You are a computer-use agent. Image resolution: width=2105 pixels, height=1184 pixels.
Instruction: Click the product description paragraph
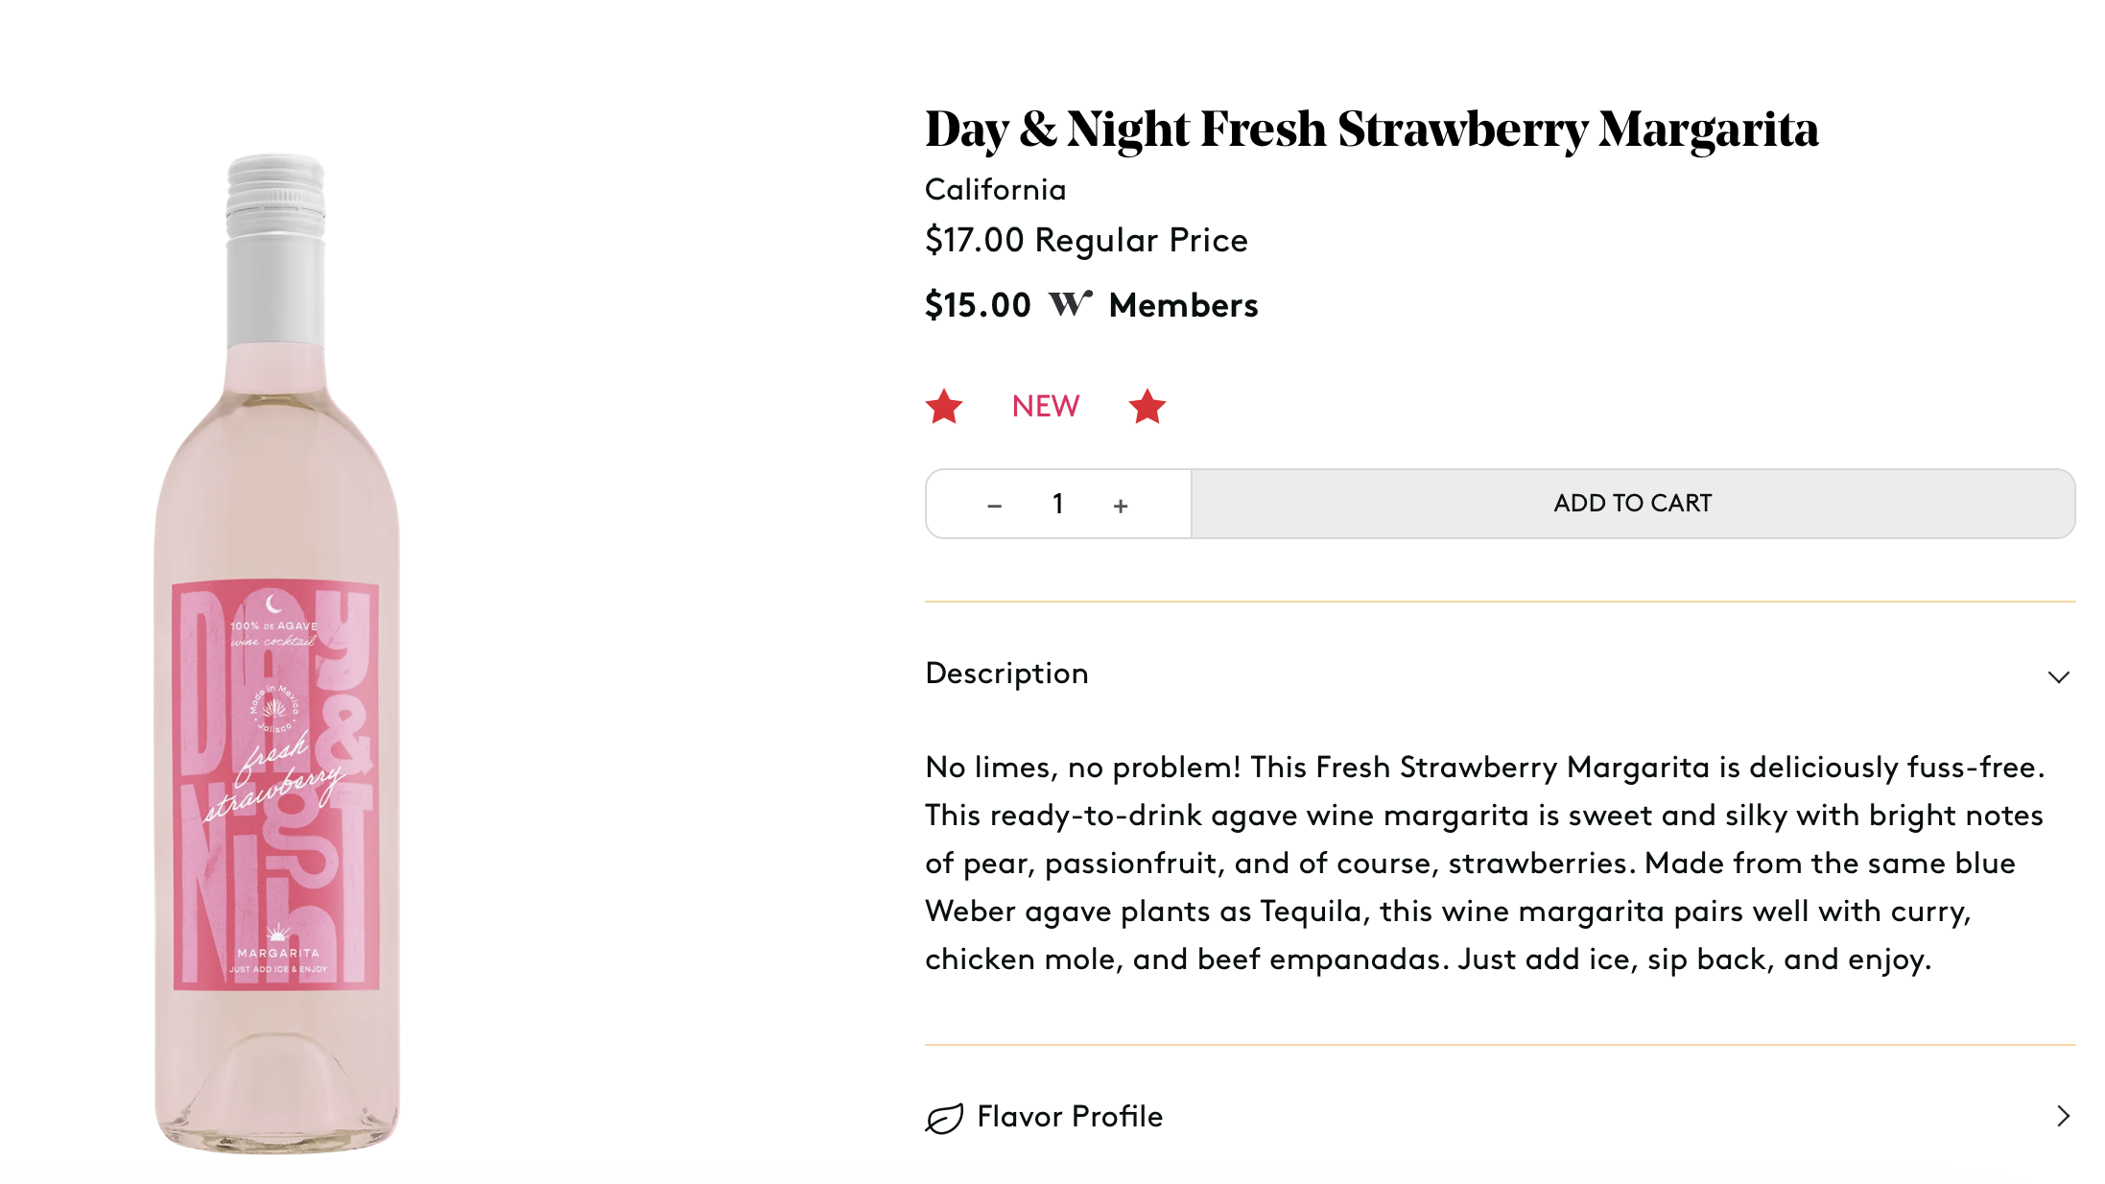[1485, 863]
